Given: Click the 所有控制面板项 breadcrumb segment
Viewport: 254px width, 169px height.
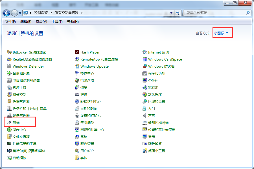Looking at the screenshot, I should coord(67,13).
